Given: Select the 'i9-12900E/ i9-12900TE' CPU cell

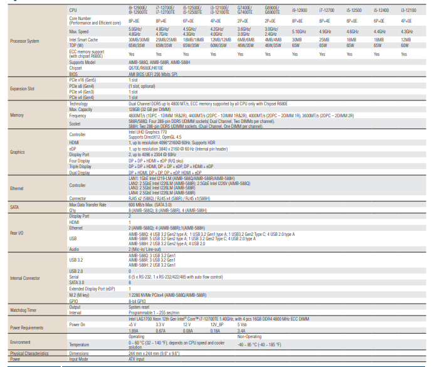Looking at the screenshot, I should tap(138, 10).
